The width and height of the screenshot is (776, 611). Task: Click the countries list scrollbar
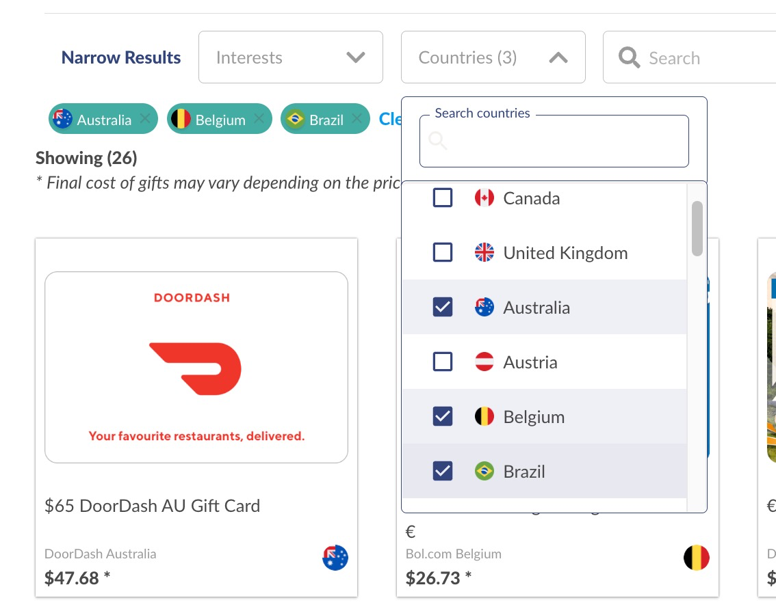697,228
